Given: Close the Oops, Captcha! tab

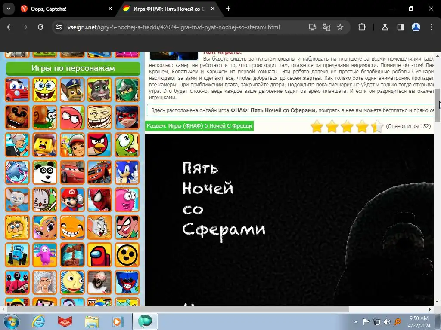Looking at the screenshot, I should click(110, 9).
